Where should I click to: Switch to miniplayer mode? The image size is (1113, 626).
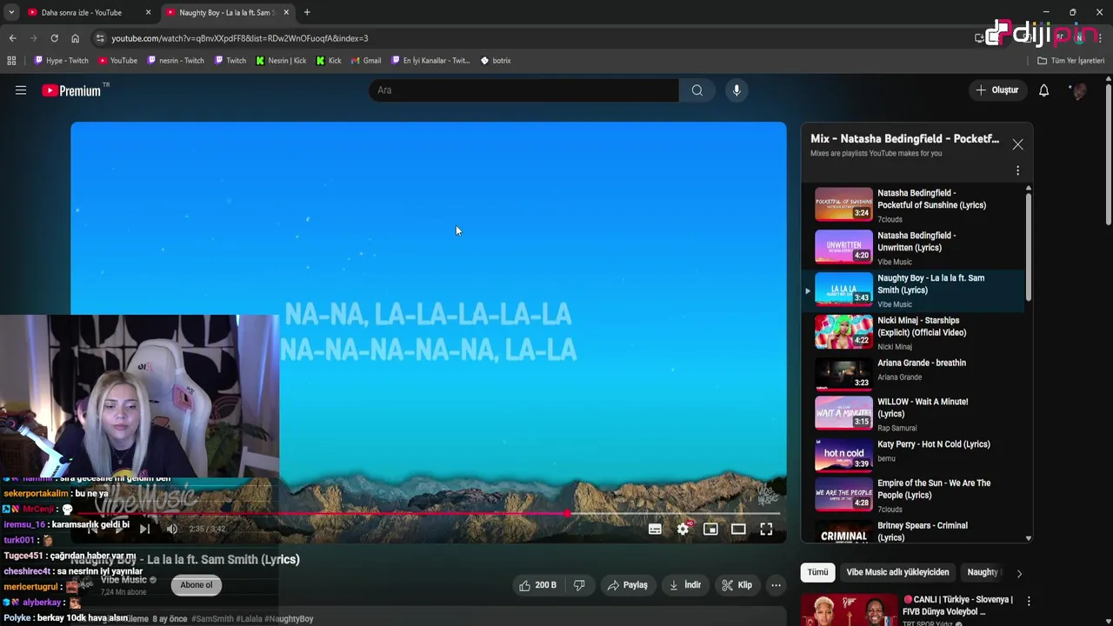coord(710,529)
